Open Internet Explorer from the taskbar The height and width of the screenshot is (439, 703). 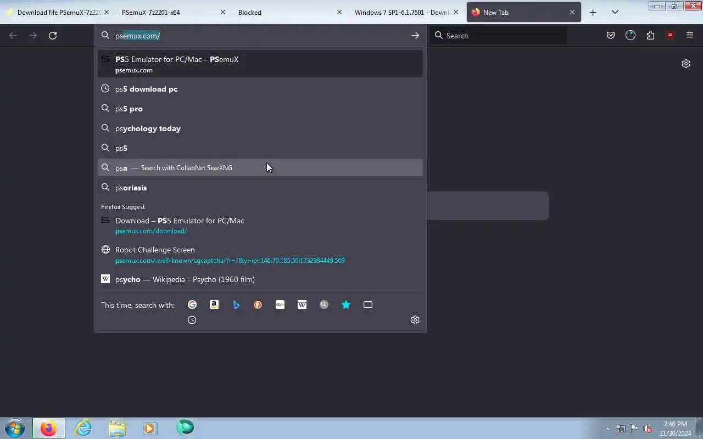pyautogui.click(x=83, y=428)
